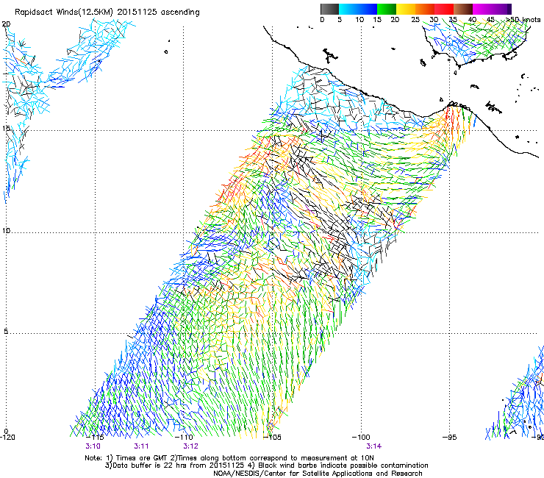
Task: Click the gray 0-5 knots legend swatch
Action: [x=329, y=9]
